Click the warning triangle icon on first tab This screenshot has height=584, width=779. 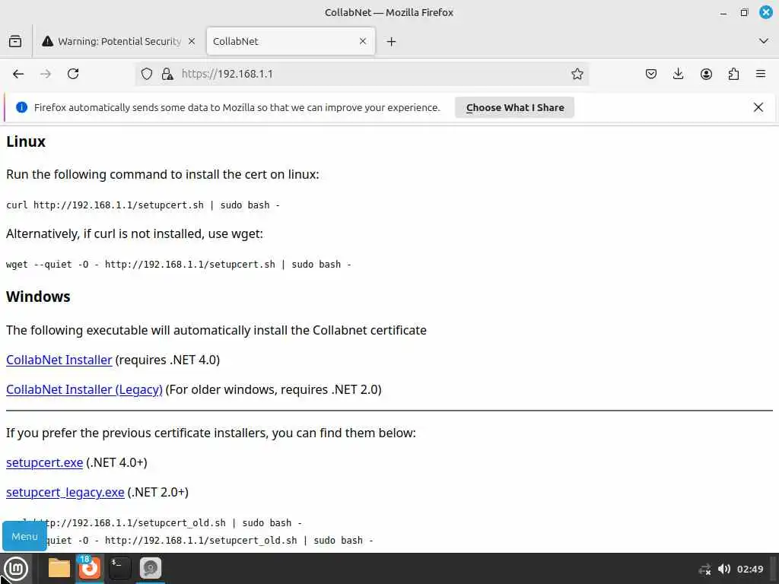pos(47,41)
